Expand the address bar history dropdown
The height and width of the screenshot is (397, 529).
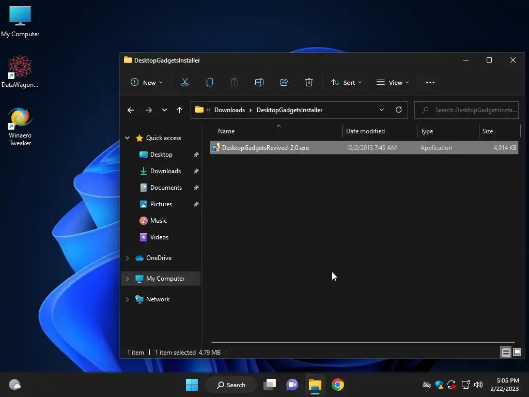(x=382, y=110)
